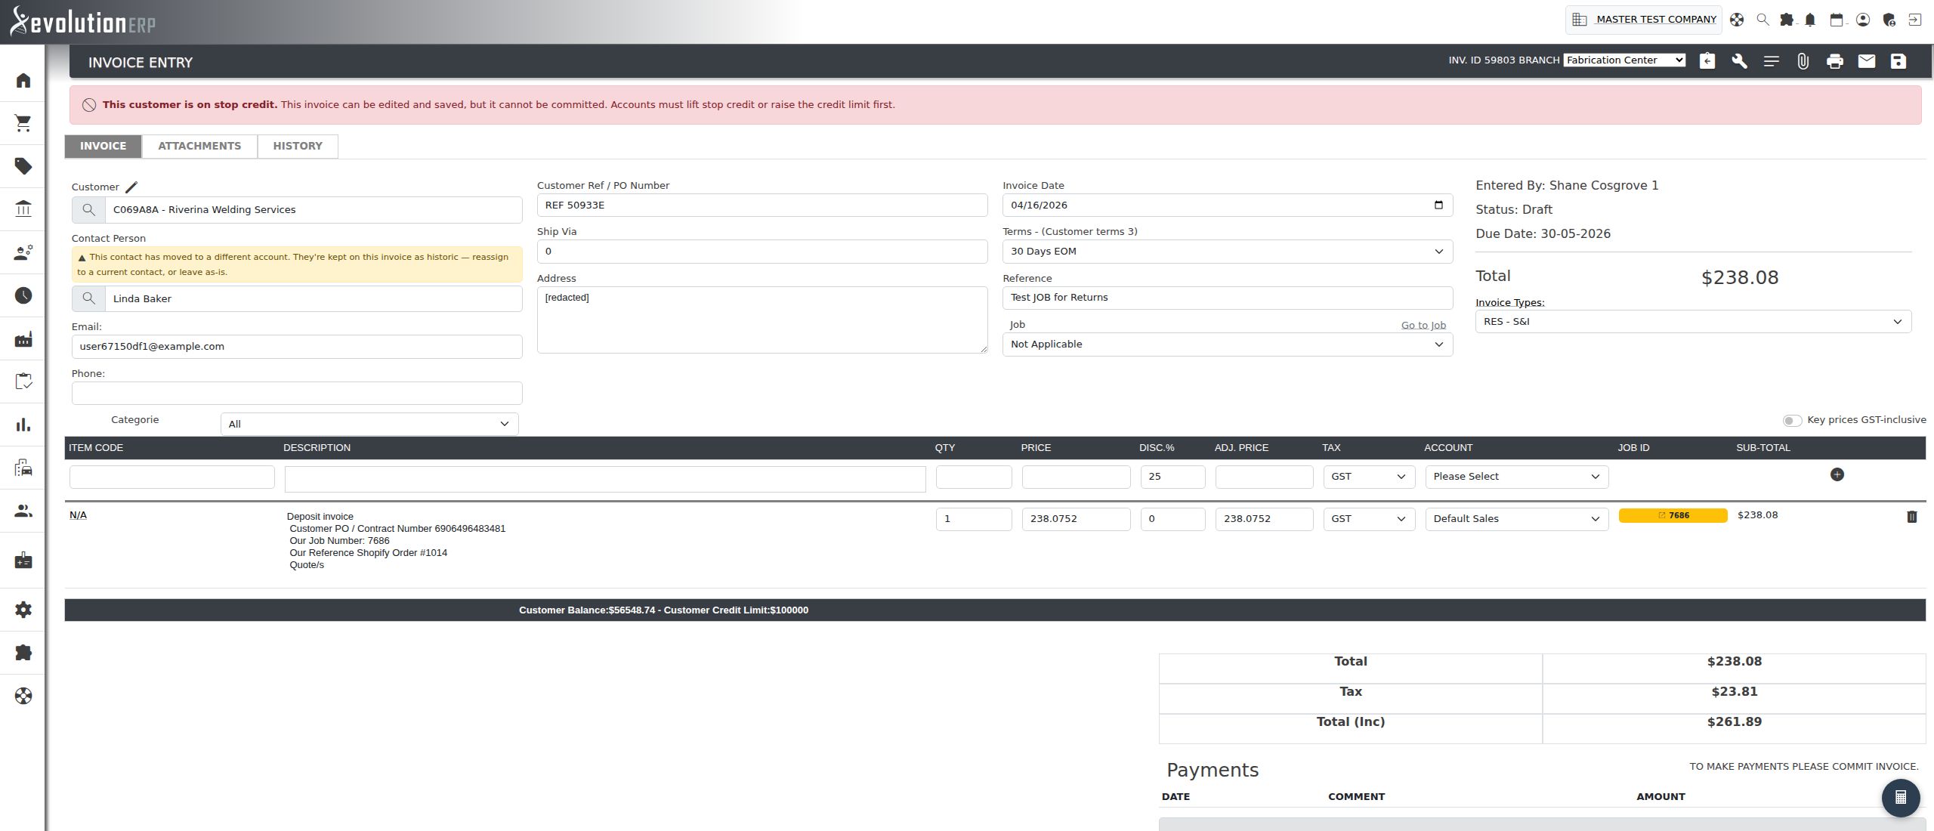The width and height of the screenshot is (1934, 831).
Task: Expand the Categorie All dropdown
Action: coord(369,424)
